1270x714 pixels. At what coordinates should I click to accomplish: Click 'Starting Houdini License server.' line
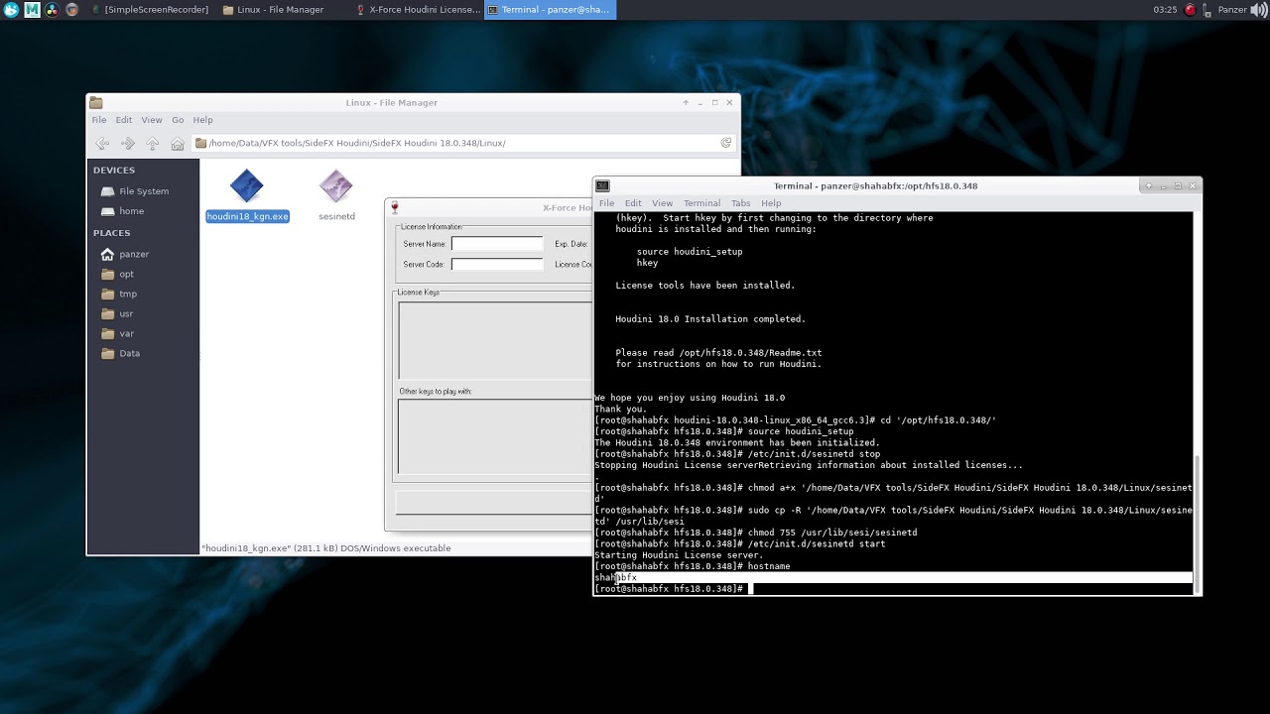tap(679, 555)
